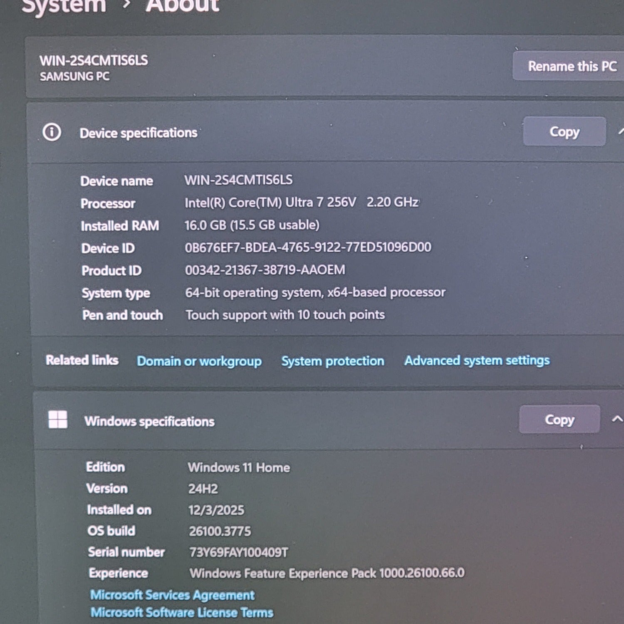Copy the Device specifications details
Screen dimensions: 624x624
pyautogui.click(x=564, y=131)
